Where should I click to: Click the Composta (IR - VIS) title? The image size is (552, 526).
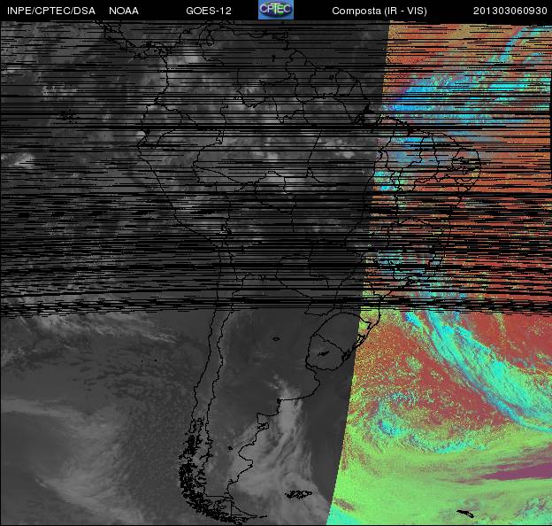[379, 11]
